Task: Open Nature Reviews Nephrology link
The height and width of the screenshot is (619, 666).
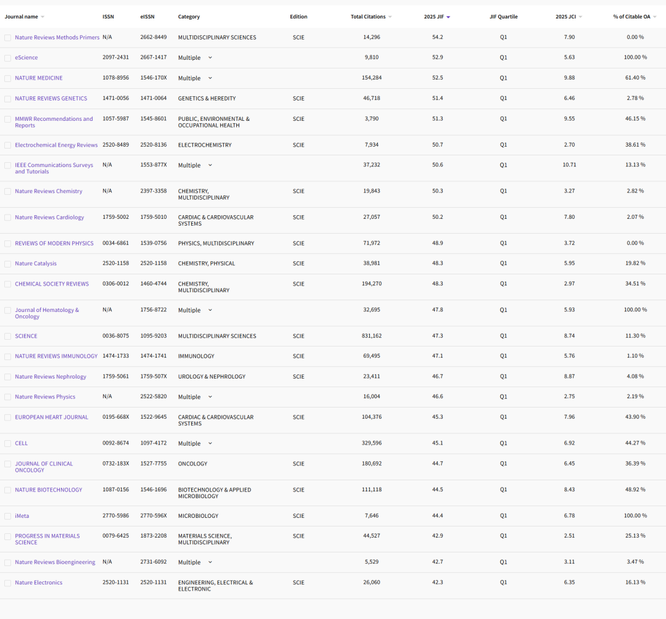Action: point(51,377)
